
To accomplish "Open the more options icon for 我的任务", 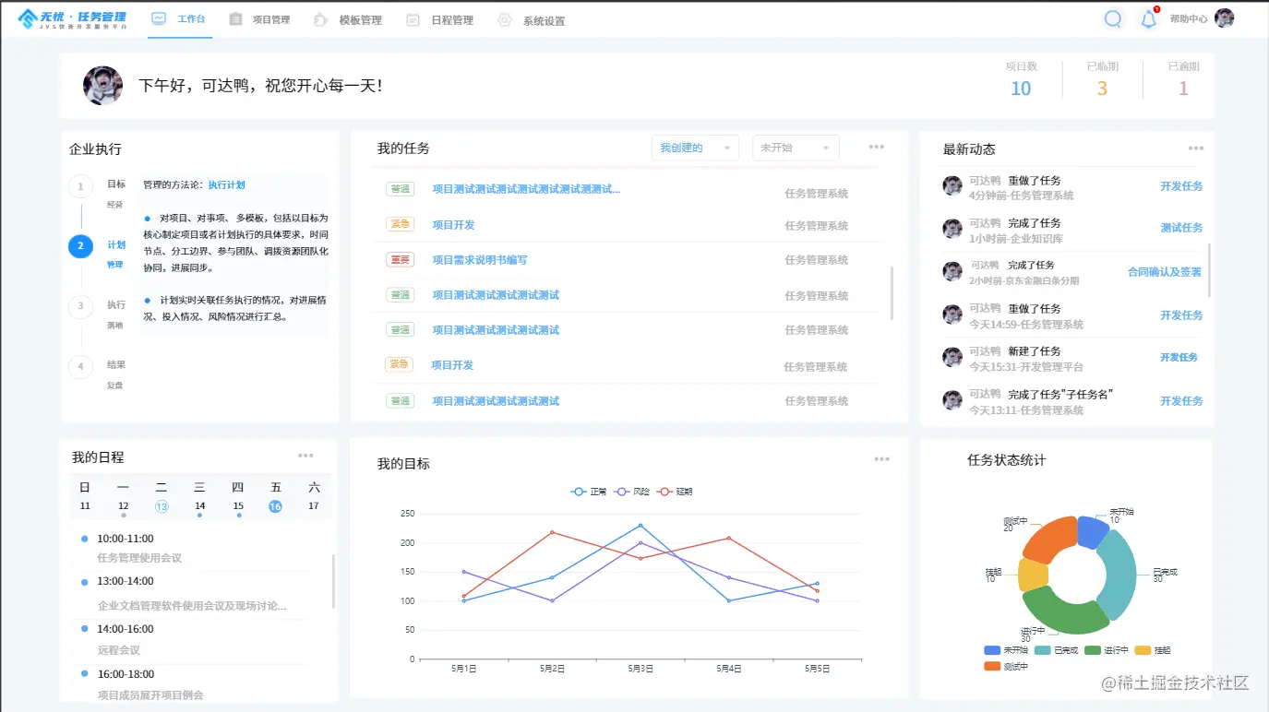I will coord(877,148).
